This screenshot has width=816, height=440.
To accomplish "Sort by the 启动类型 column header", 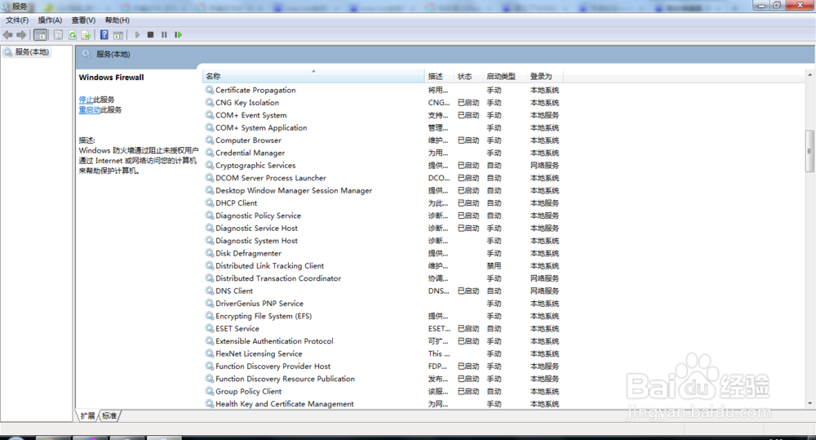I will coord(505,76).
